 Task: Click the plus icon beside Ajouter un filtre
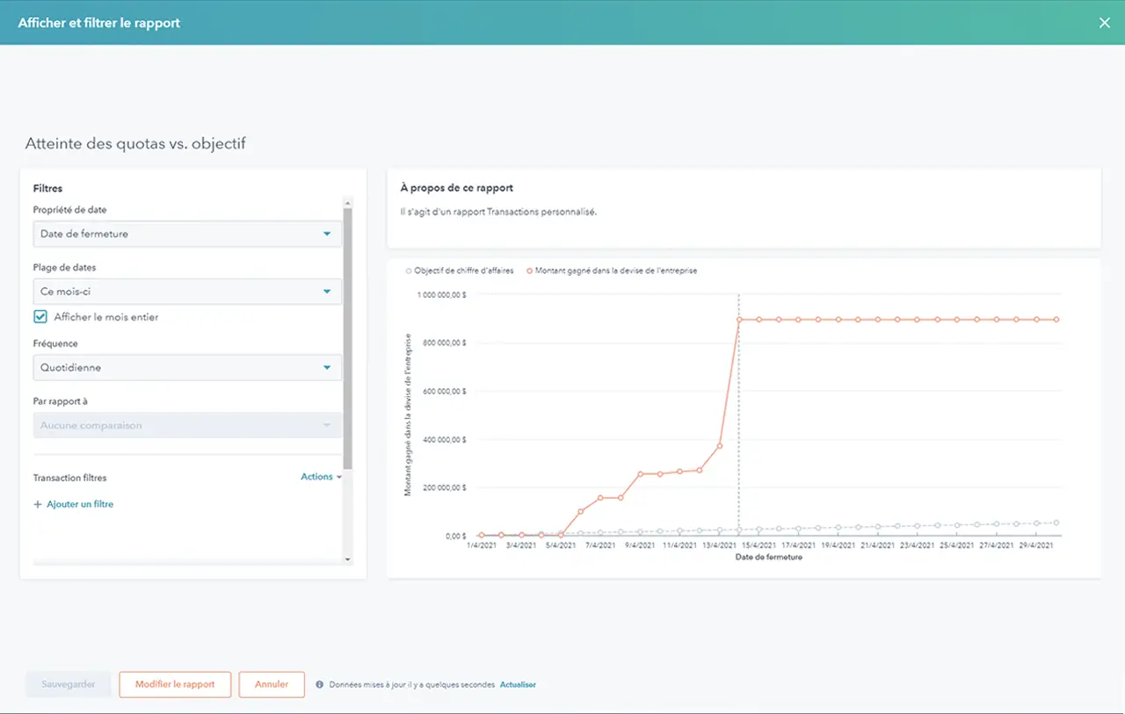[x=38, y=505]
